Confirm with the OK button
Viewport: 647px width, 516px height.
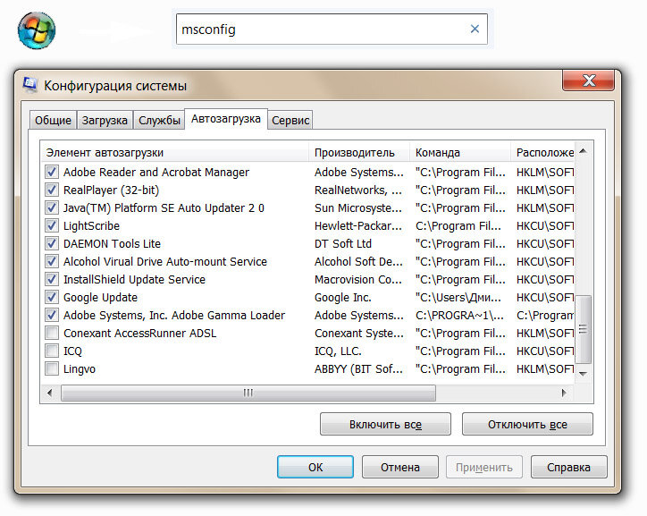point(315,467)
